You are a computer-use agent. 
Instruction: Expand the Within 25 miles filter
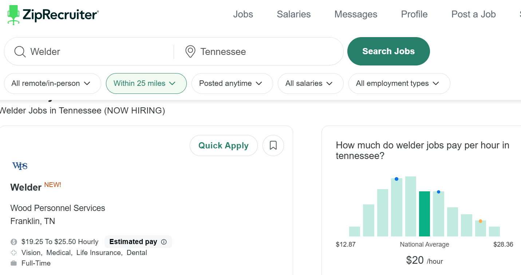point(146,83)
